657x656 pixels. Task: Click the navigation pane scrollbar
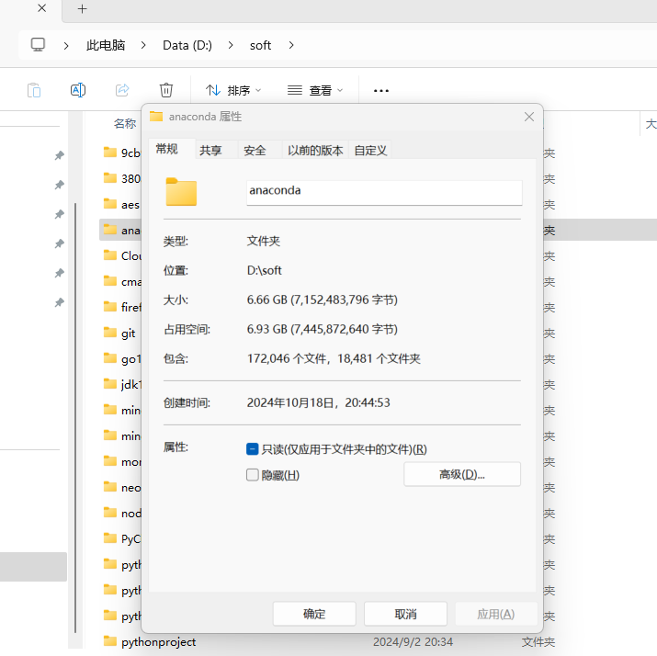coord(75,418)
